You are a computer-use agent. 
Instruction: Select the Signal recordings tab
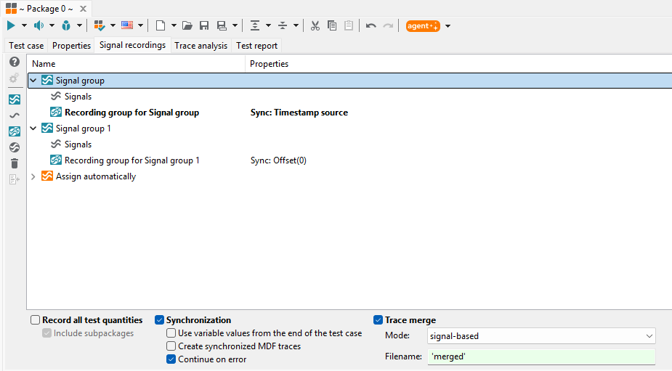[132, 45]
